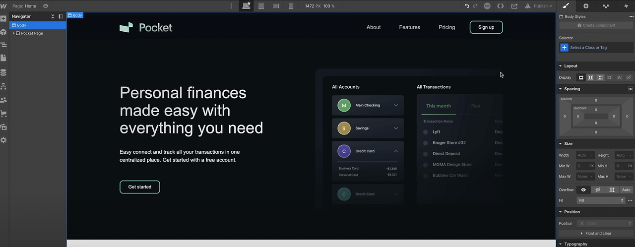The width and height of the screenshot is (635, 247).
Task: Focus the Select a Class or Tag field
Action: pos(596,48)
